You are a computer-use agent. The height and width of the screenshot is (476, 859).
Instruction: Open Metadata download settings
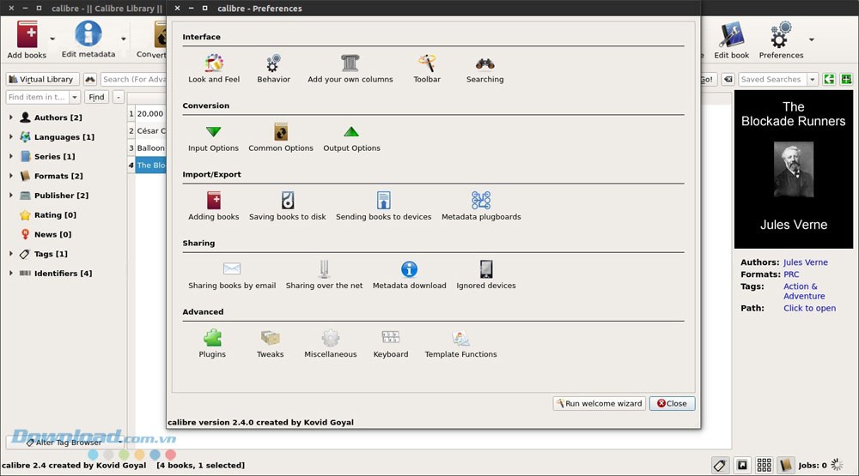point(409,269)
